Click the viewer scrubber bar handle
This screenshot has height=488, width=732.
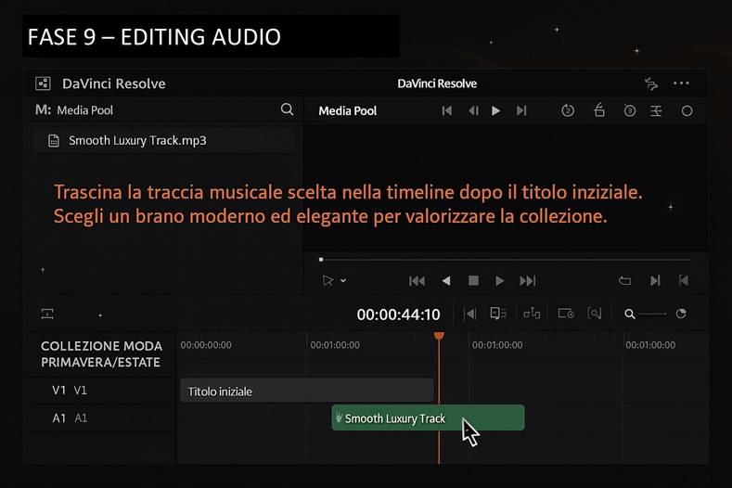pos(321,259)
